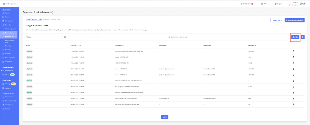The image size is (310, 125).
Task: Click the More button below the table
Action: (x=165, y=117)
